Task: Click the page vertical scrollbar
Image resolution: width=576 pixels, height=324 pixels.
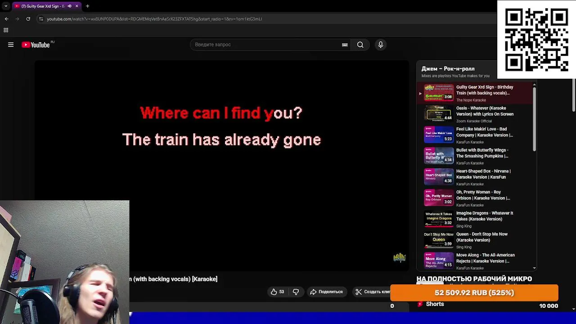Action: point(573,95)
